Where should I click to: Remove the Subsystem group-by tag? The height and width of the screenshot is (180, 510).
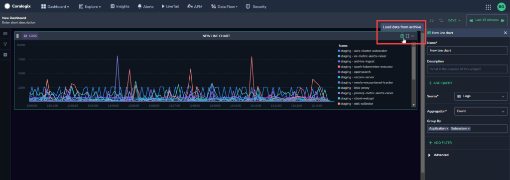pyautogui.click(x=469, y=128)
